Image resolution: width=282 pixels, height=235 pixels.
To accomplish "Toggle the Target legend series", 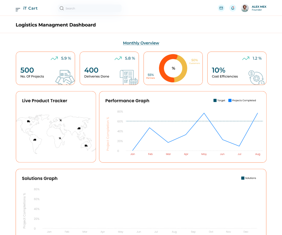I will [215, 100].
